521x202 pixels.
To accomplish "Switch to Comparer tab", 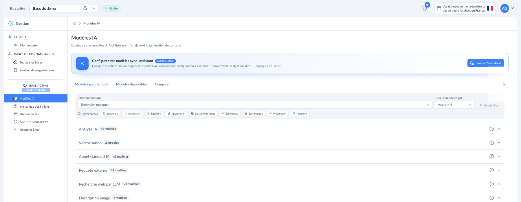I will pos(162,84).
